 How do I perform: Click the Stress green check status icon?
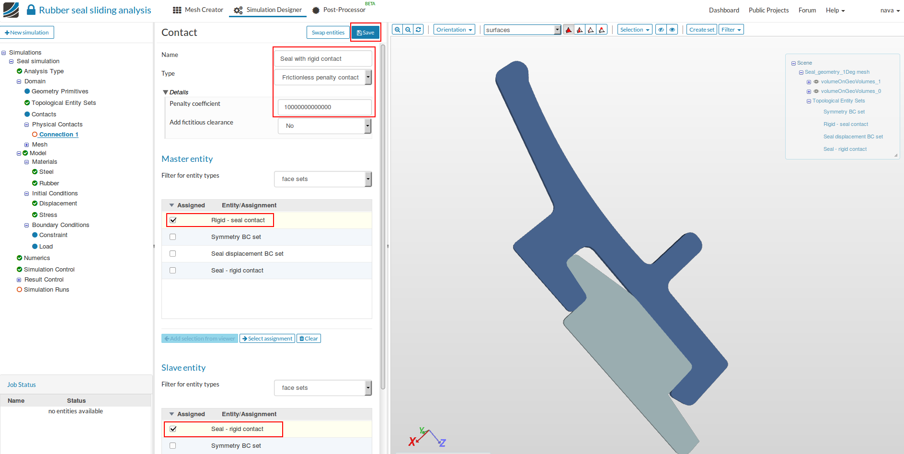pyautogui.click(x=35, y=215)
